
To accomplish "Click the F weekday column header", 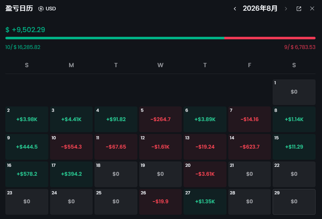I will 250,65.
